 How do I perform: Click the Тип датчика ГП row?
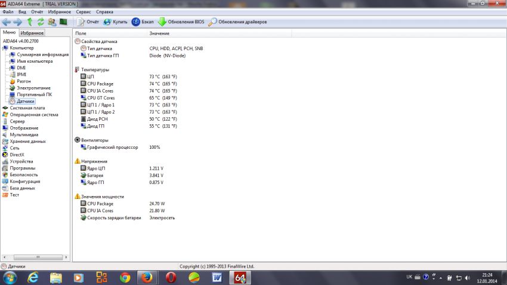coord(133,56)
